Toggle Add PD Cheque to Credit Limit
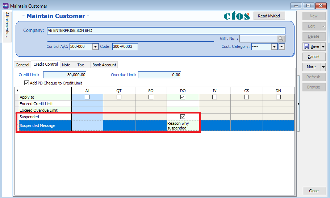The height and width of the screenshot is (198, 330). [x=26, y=83]
